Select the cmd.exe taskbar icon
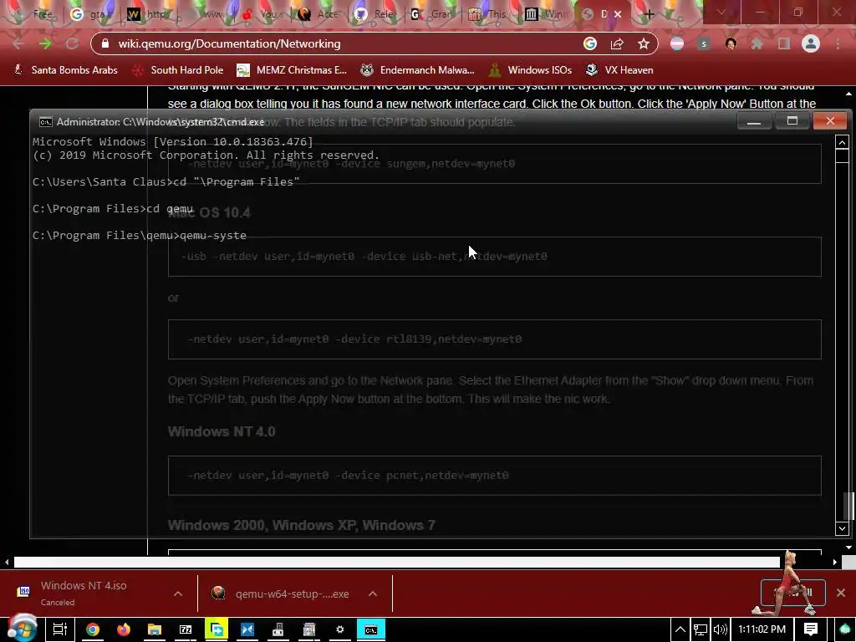 click(371, 629)
